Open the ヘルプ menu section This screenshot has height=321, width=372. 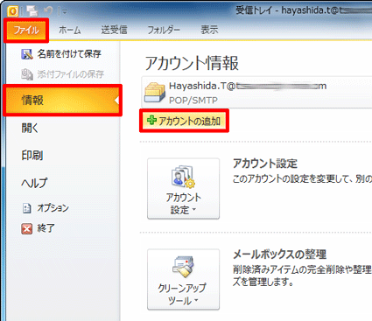34,183
